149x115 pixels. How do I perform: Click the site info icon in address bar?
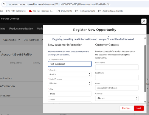[4, 4]
